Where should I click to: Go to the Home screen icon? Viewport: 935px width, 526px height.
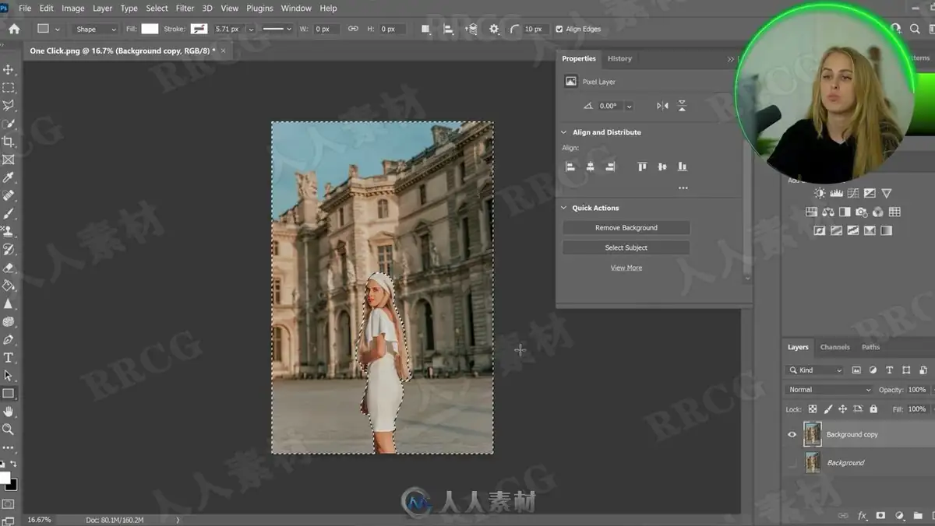pyautogui.click(x=14, y=29)
